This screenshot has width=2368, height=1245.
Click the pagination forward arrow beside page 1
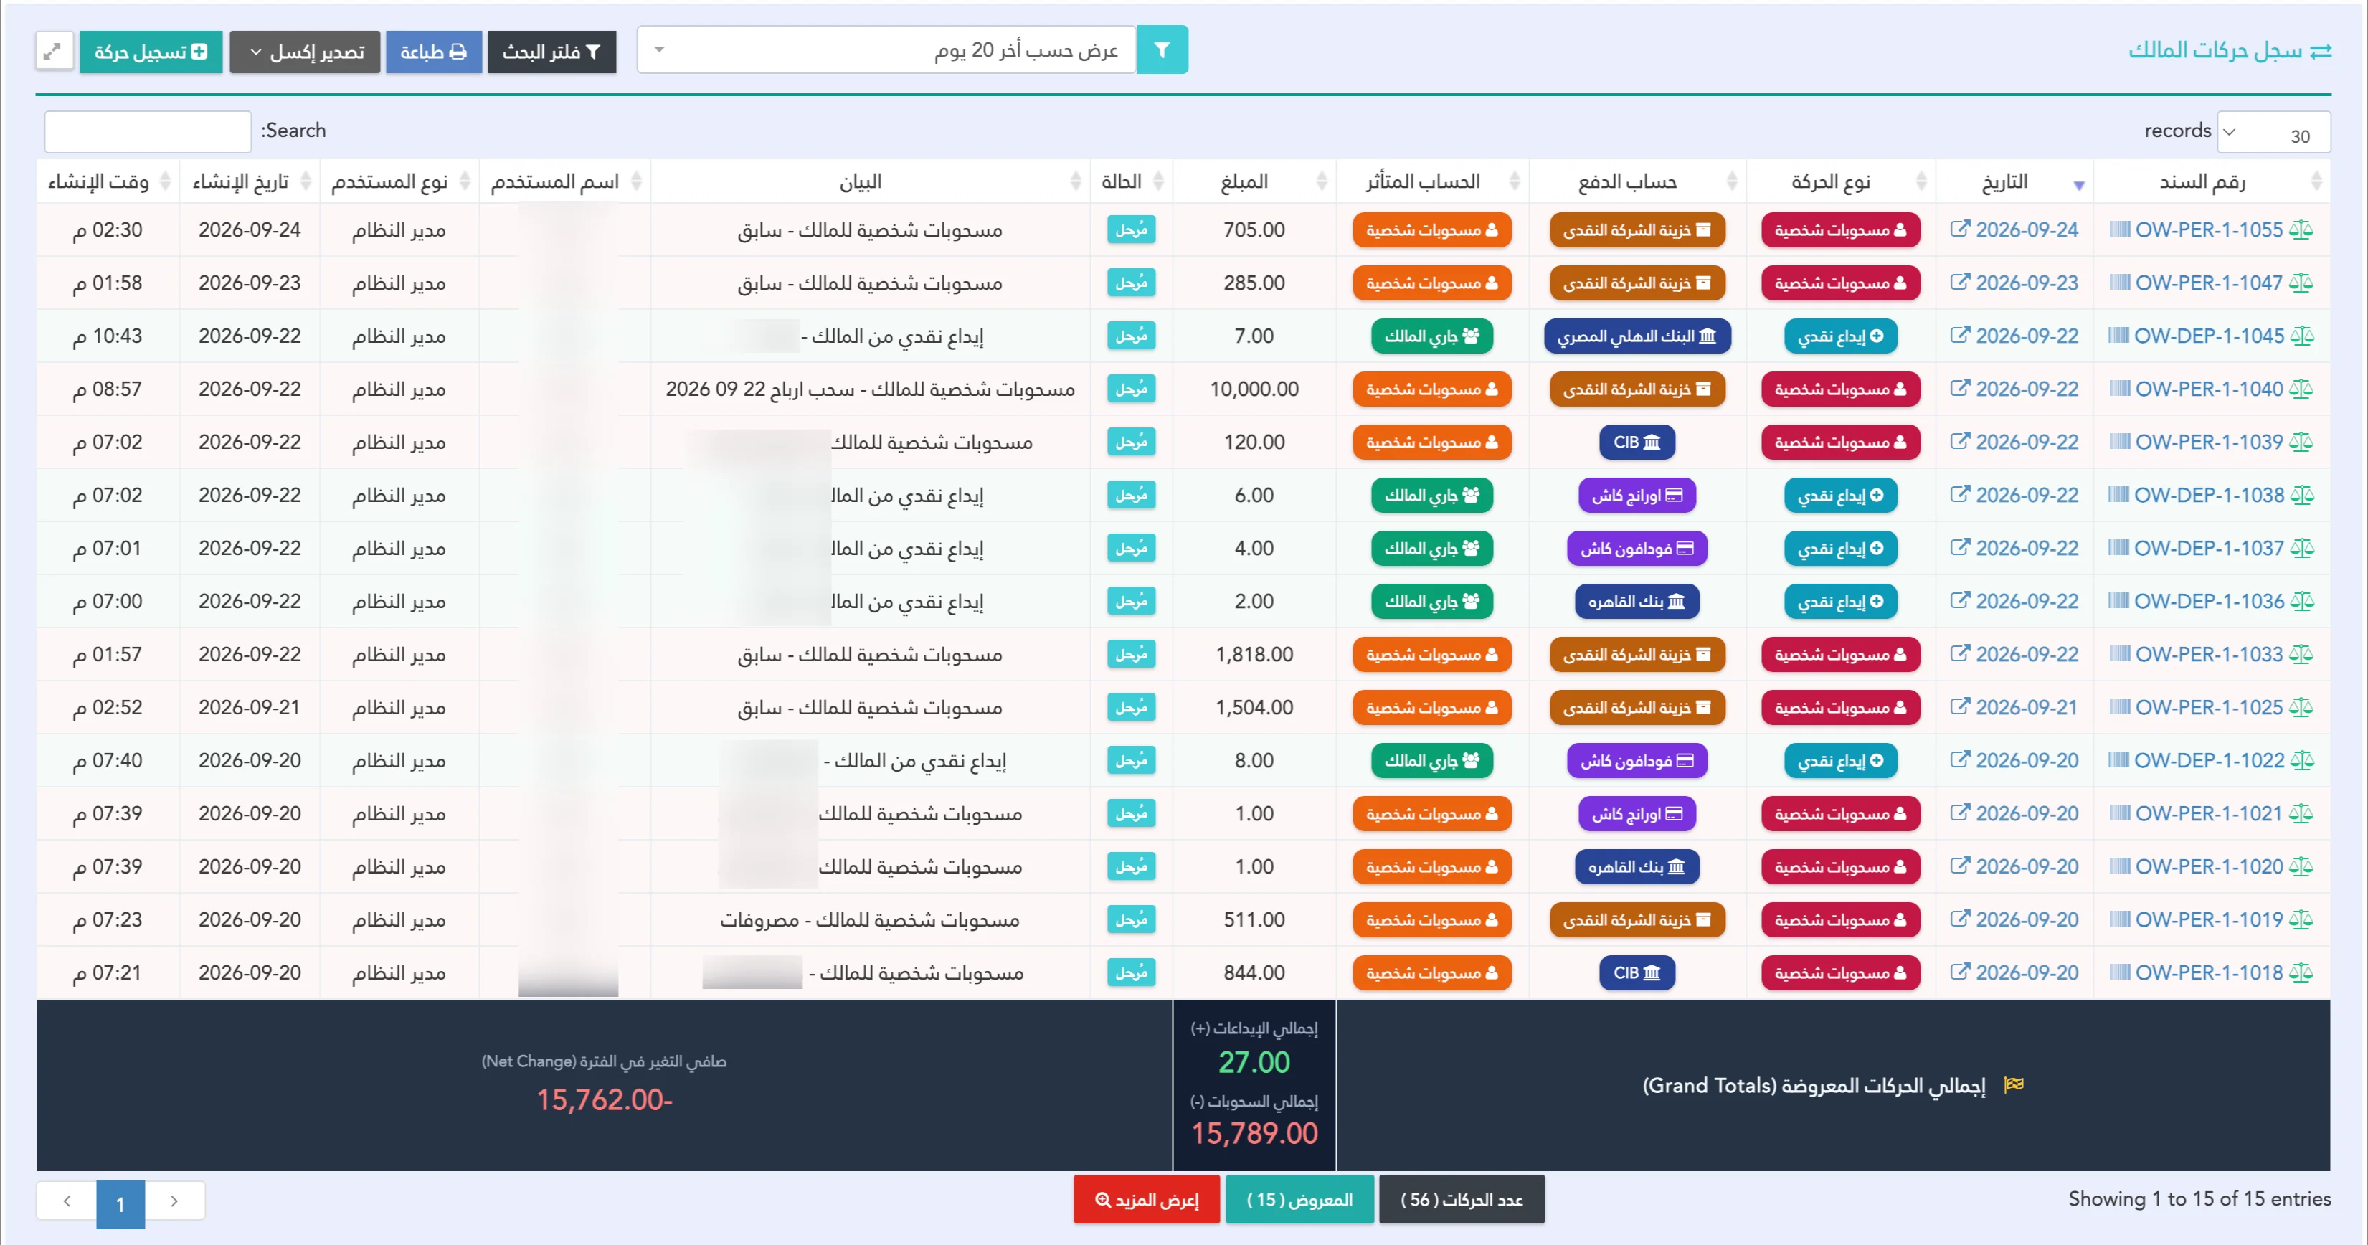coord(175,1201)
